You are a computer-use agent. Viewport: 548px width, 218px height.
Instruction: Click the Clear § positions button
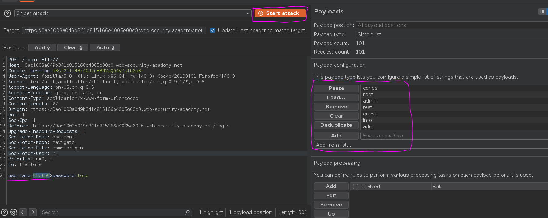coord(73,47)
